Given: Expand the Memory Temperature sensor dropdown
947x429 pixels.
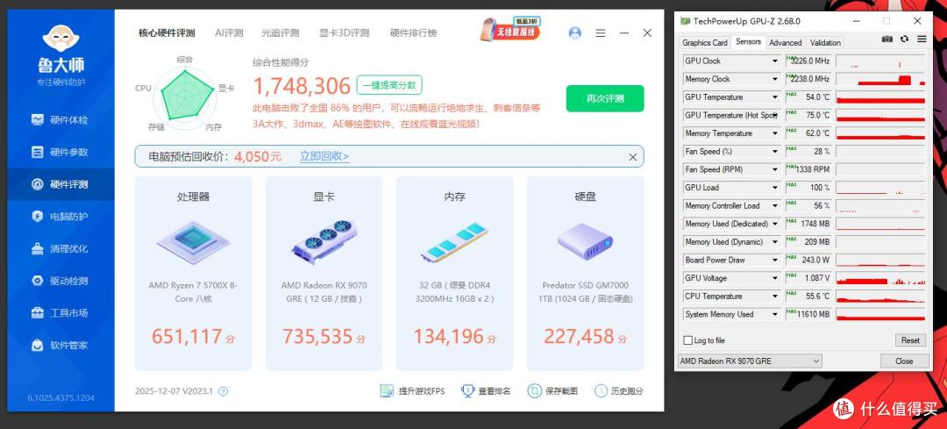Looking at the screenshot, I should click(775, 133).
